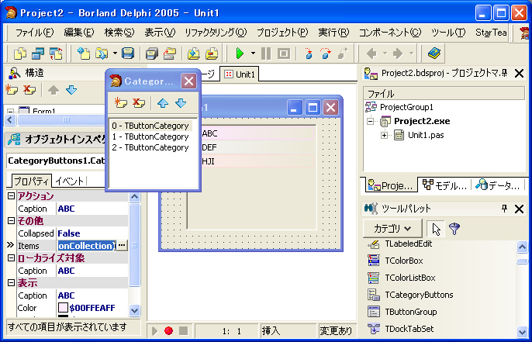532x342 pixels.
Task: Click Object Inspector scrollbar up arrow
Action: (x=135, y=196)
